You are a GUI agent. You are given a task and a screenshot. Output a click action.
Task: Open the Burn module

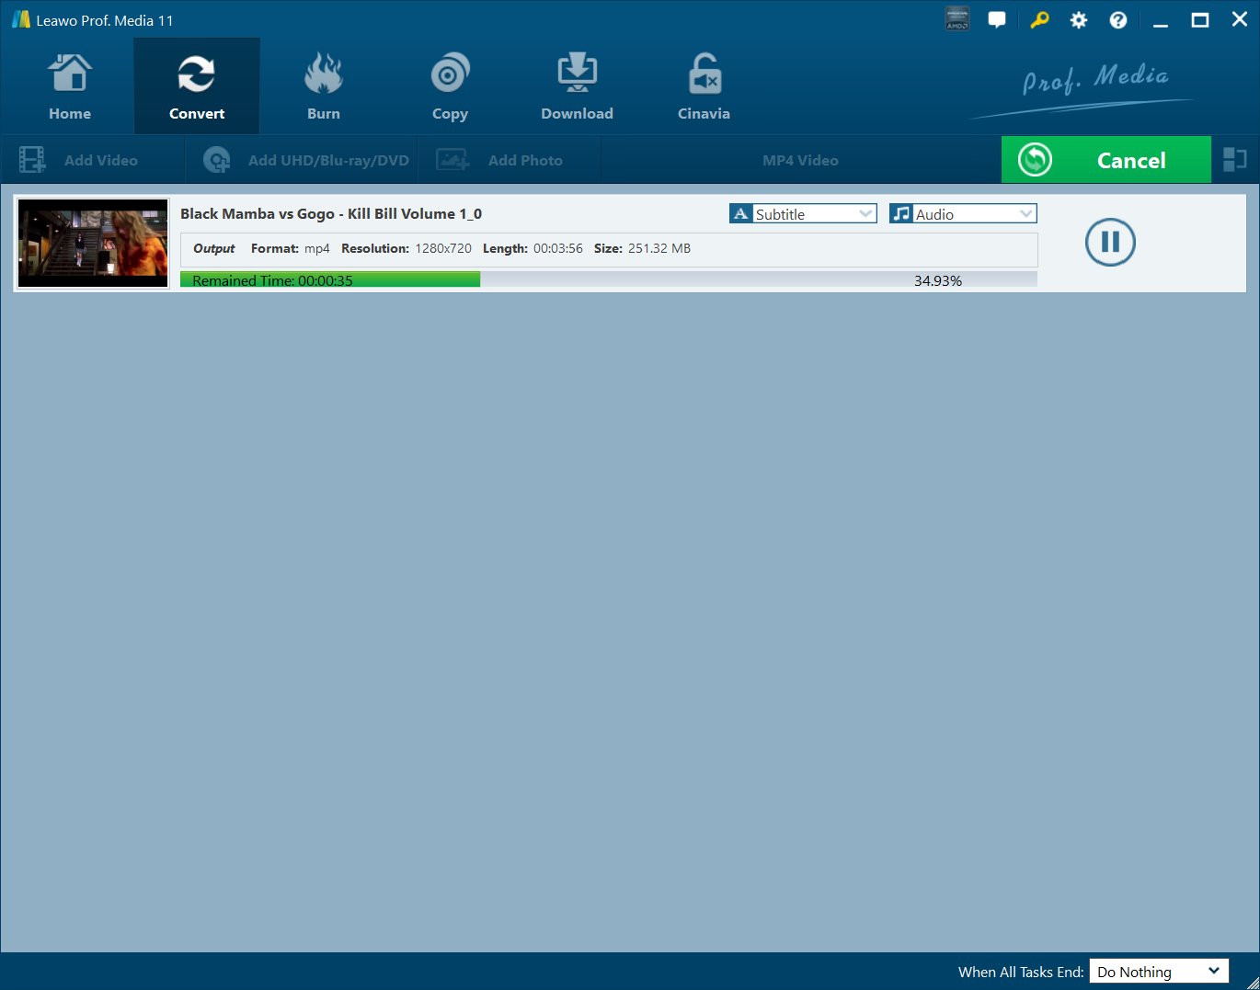pyautogui.click(x=324, y=87)
